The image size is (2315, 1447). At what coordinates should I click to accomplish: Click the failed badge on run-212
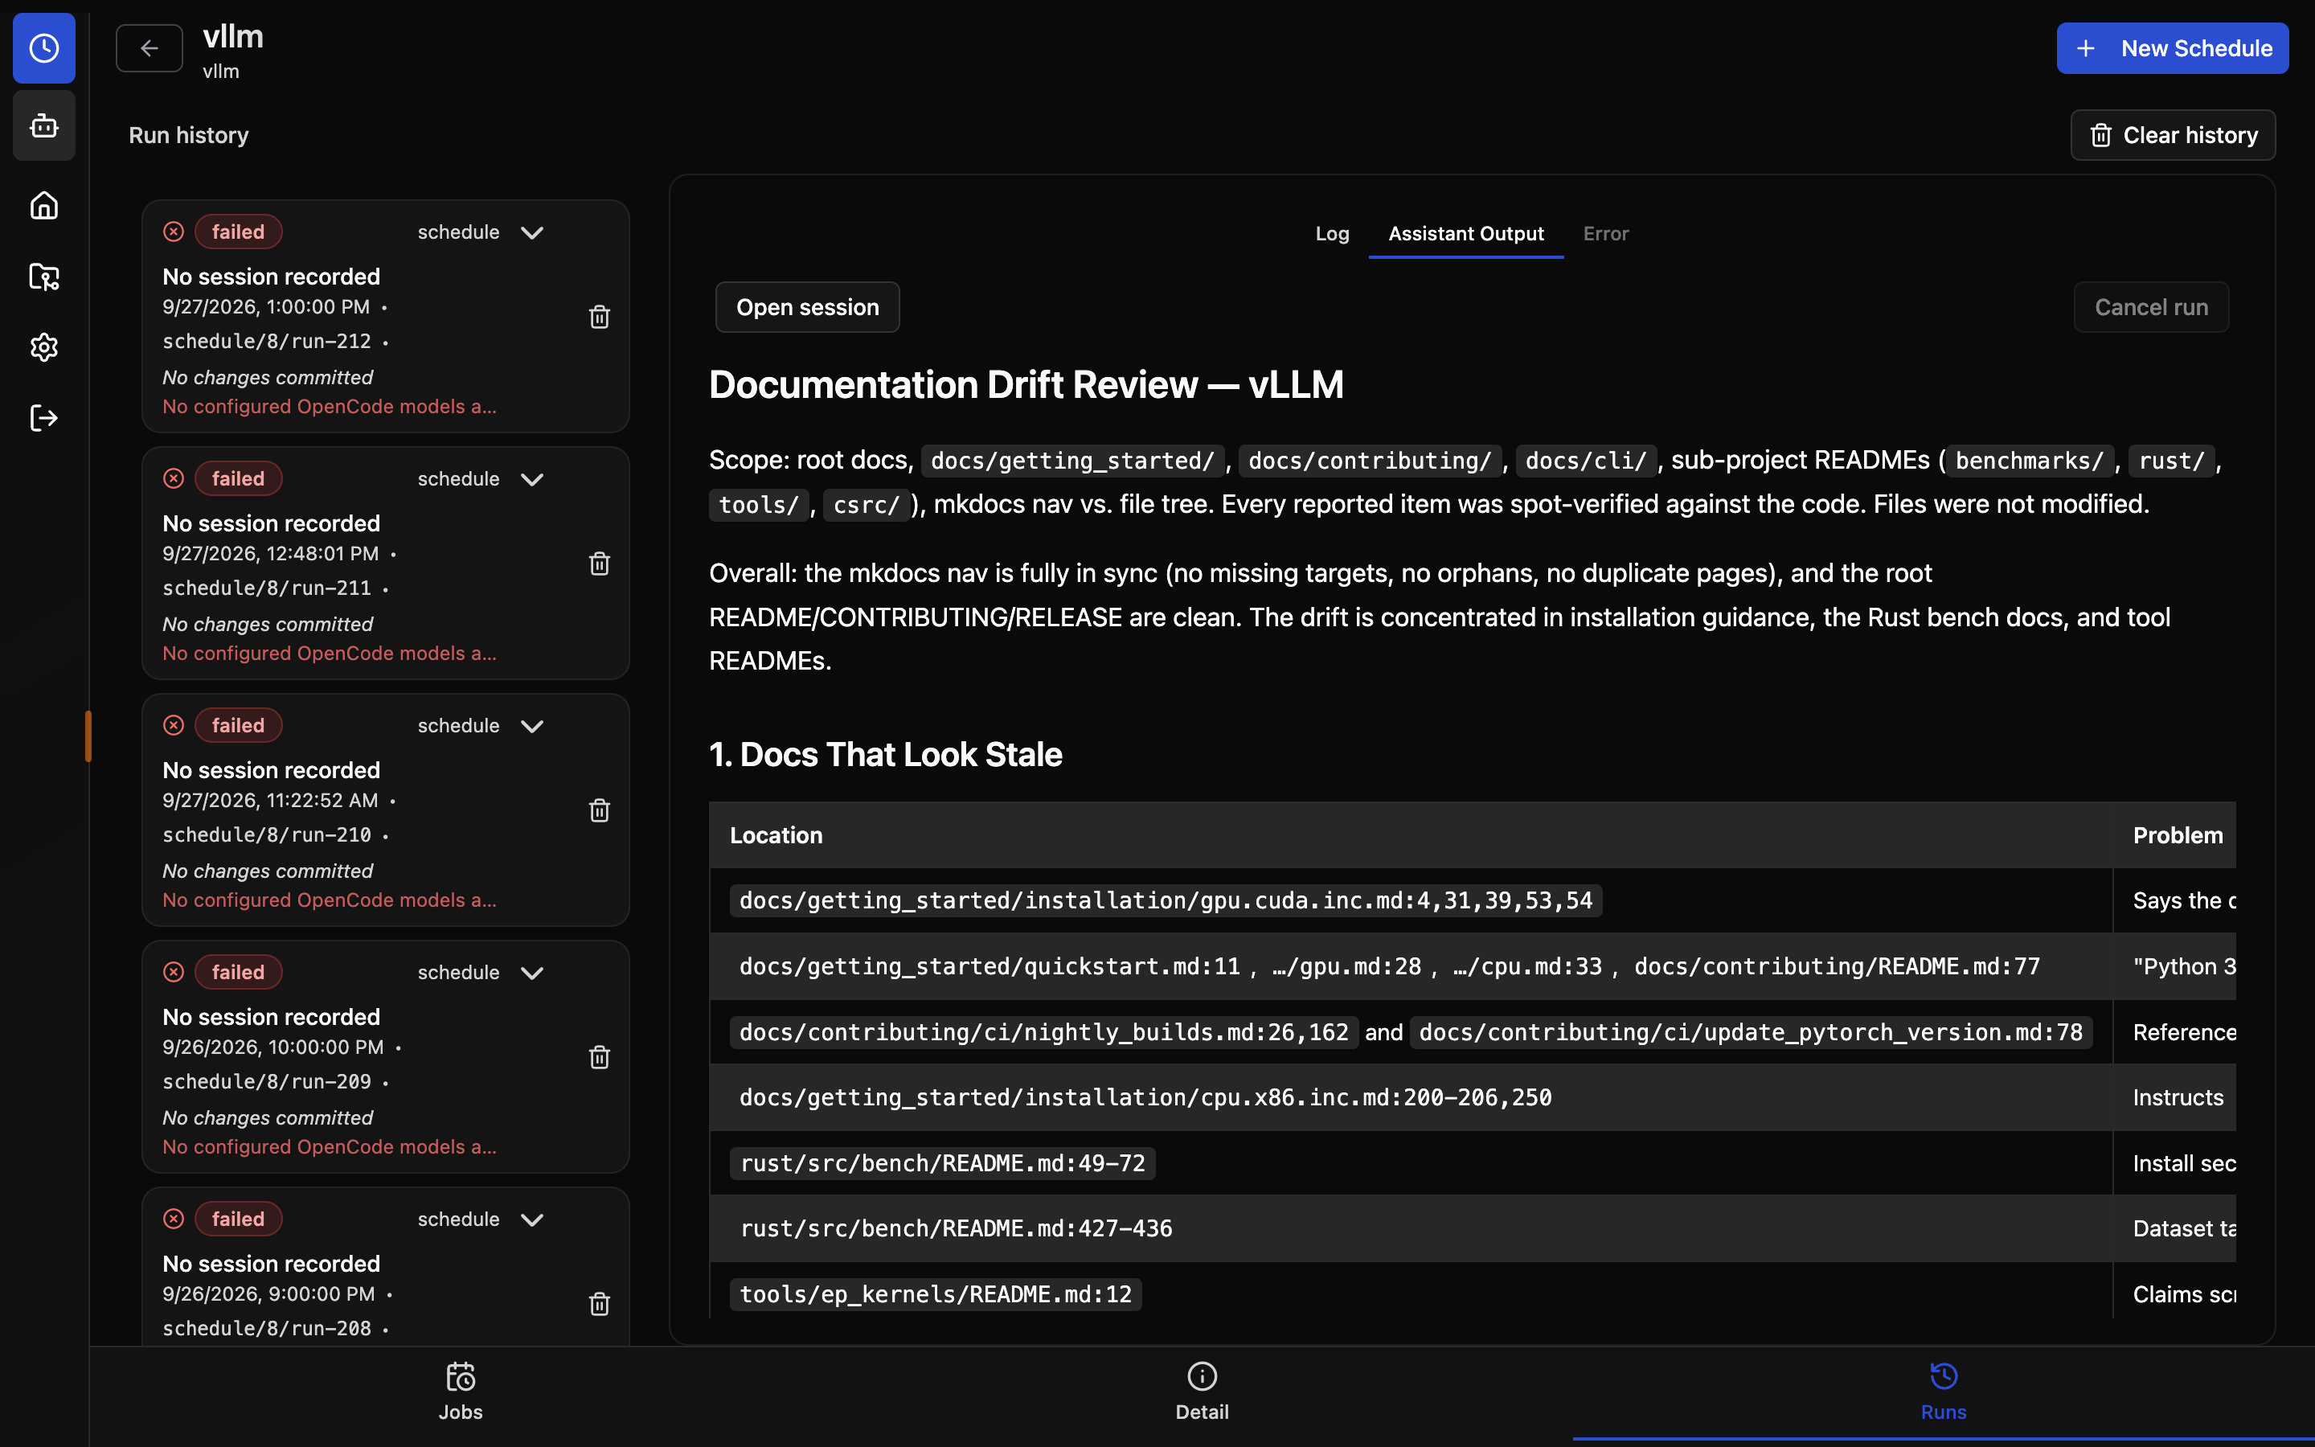coord(238,232)
